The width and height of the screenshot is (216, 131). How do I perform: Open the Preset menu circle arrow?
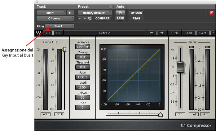(x=110, y=6)
